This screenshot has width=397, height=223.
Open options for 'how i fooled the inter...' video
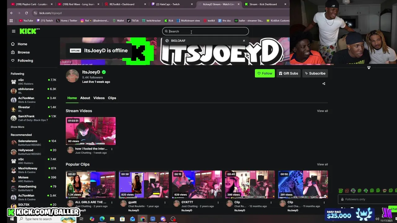(x=112, y=149)
